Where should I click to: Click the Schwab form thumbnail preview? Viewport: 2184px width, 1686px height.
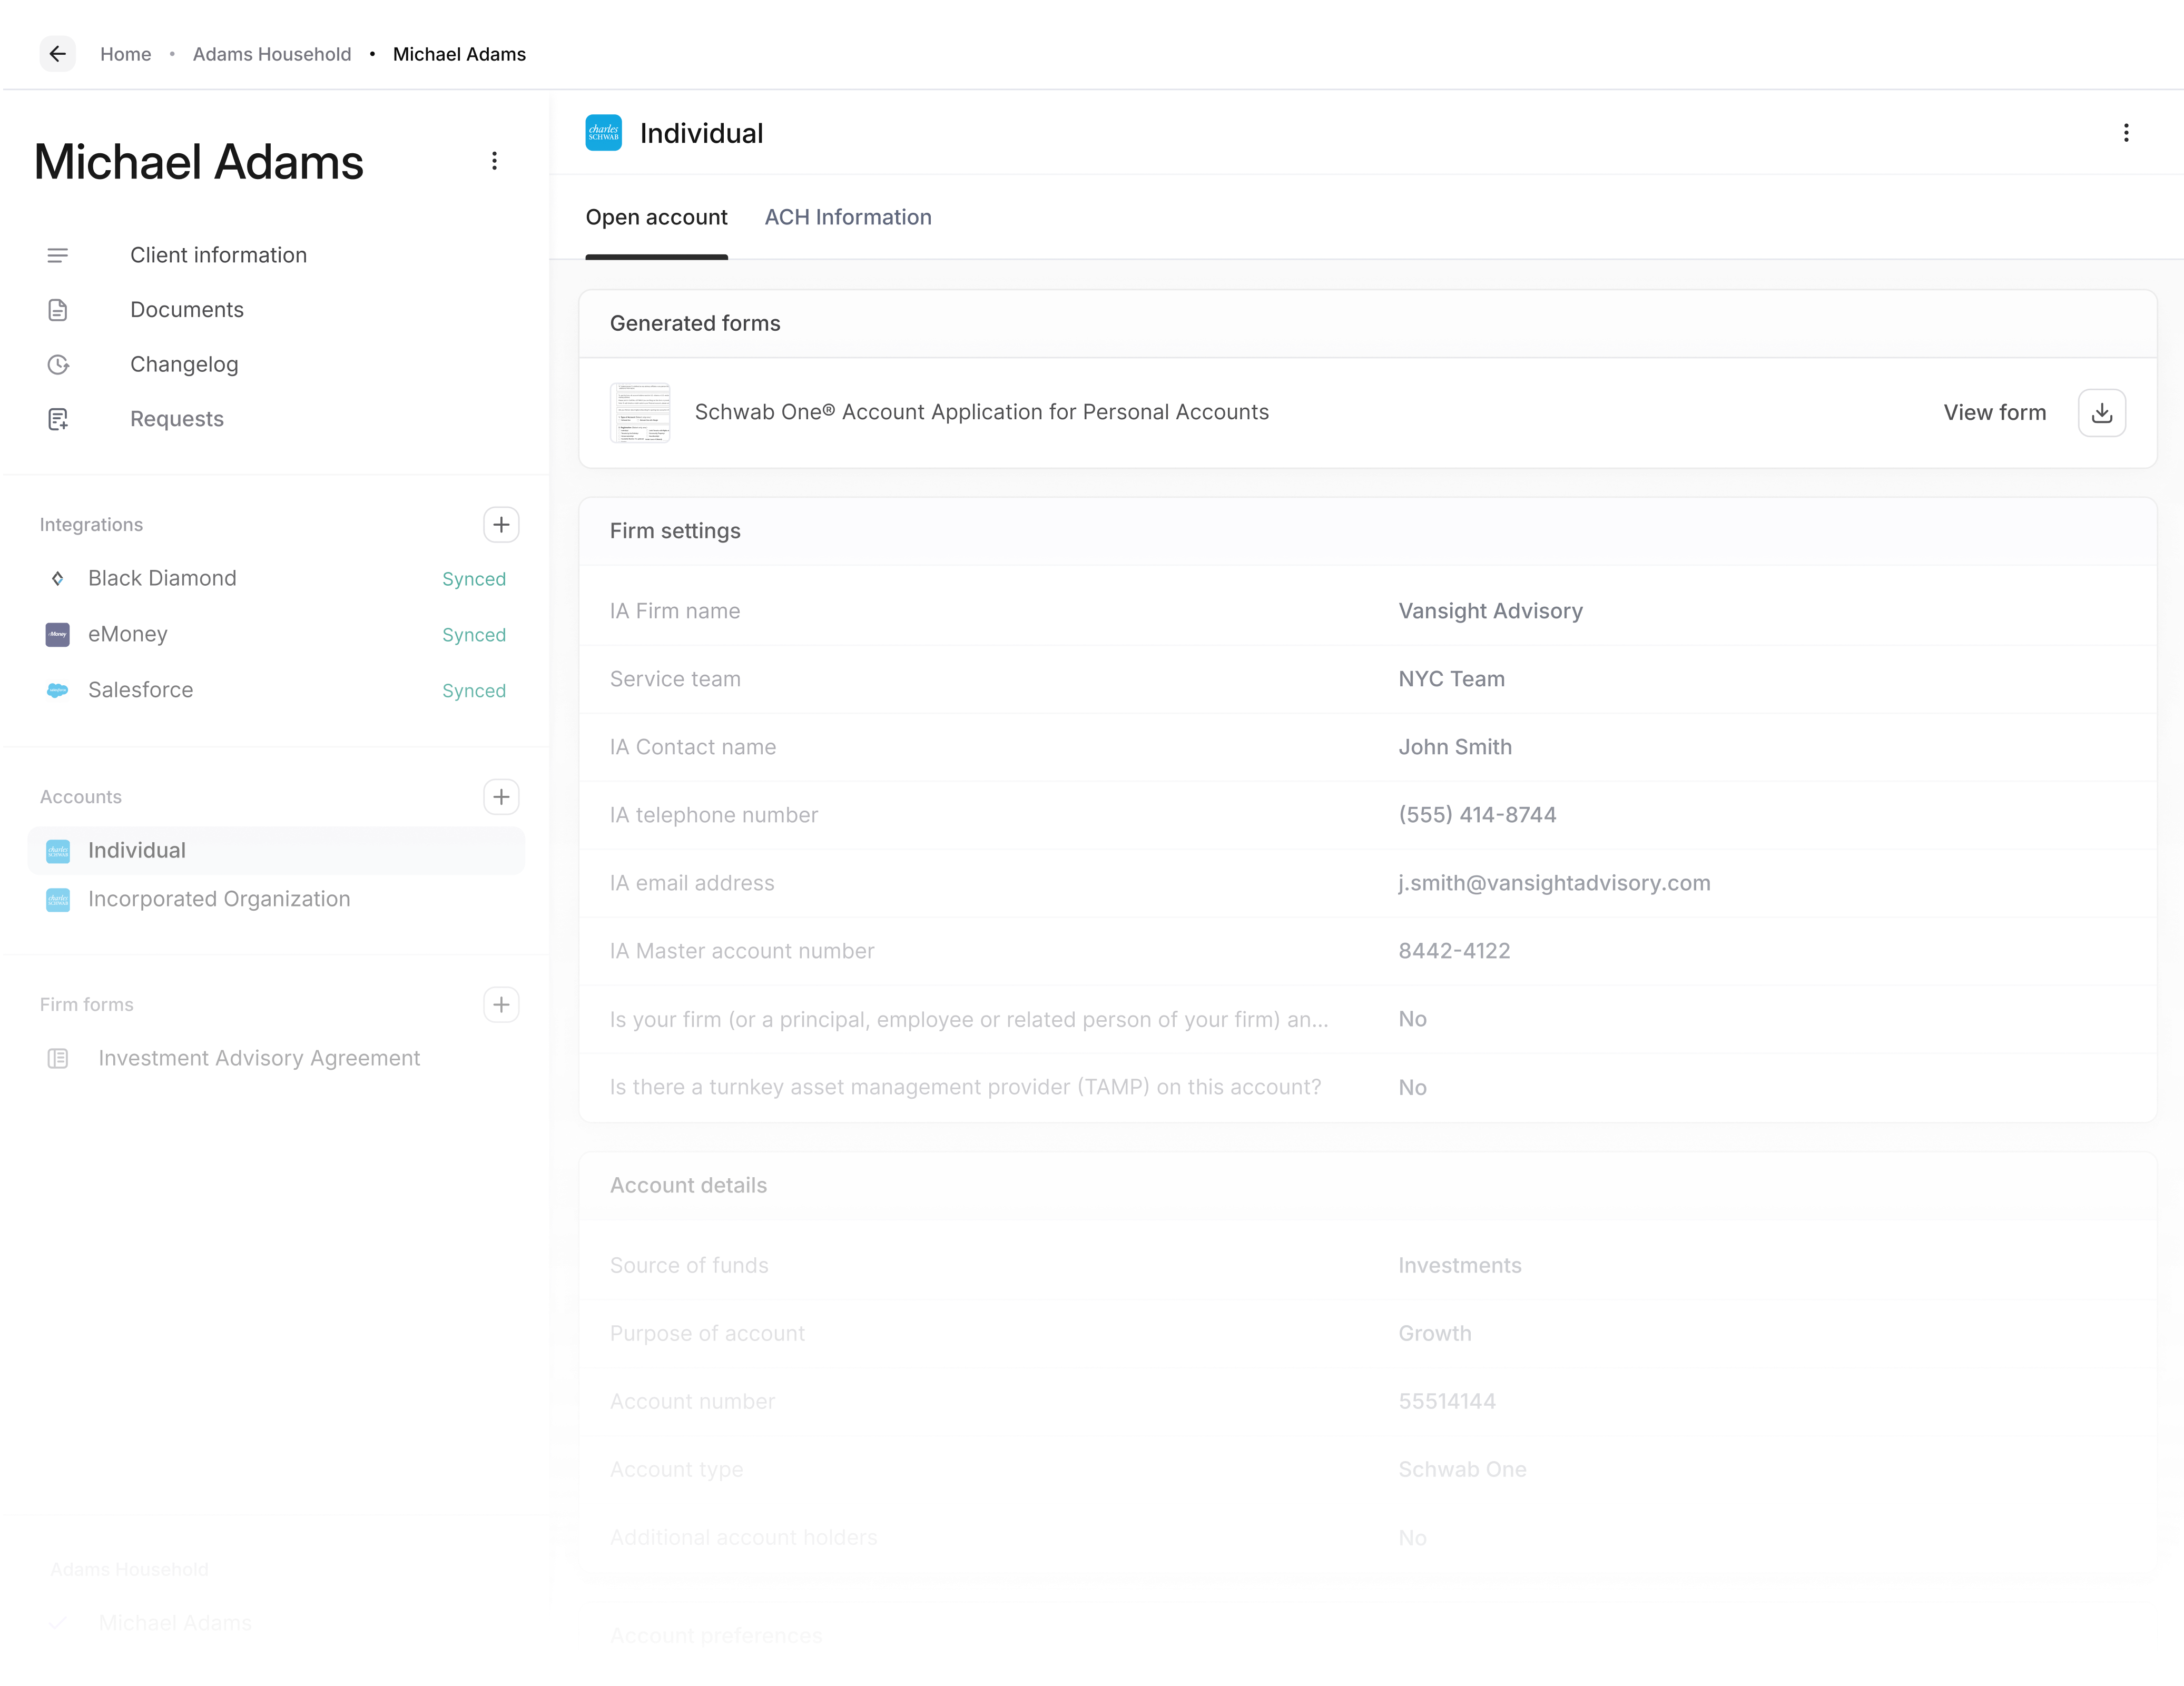coord(640,412)
